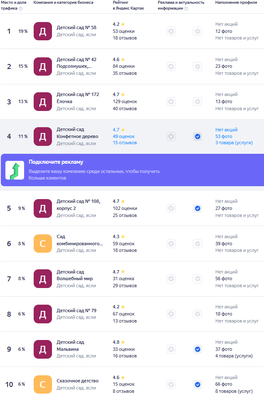Open the '15 отзывов' link of Конфетное дерево
Image resolution: width=264 pixels, height=399 pixels.
[x=125, y=143]
